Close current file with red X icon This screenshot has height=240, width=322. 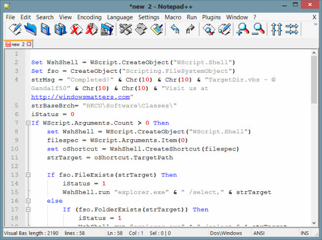76,29
